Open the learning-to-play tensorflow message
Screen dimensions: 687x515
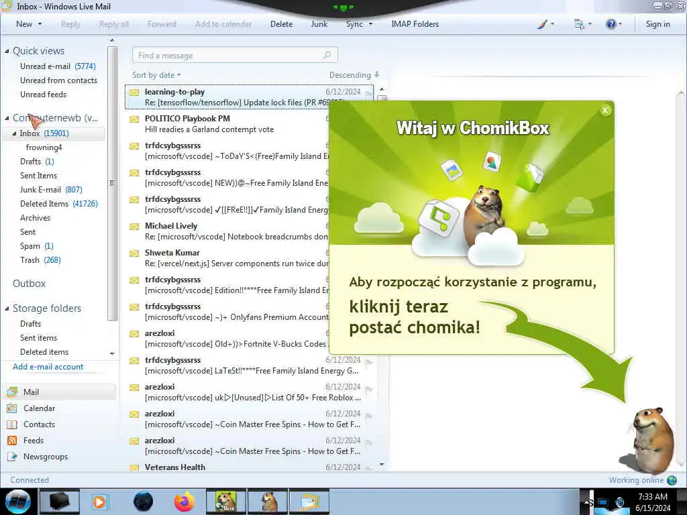tap(249, 97)
